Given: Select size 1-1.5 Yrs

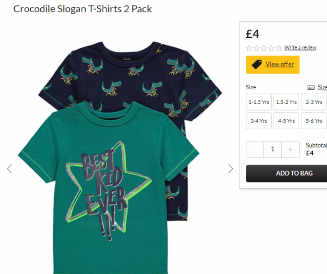Looking at the screenshot, I should pos(258,102).
